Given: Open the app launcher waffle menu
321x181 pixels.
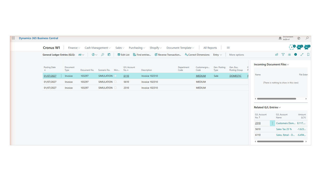Looking at the screenshot, I should coord(13,38).
